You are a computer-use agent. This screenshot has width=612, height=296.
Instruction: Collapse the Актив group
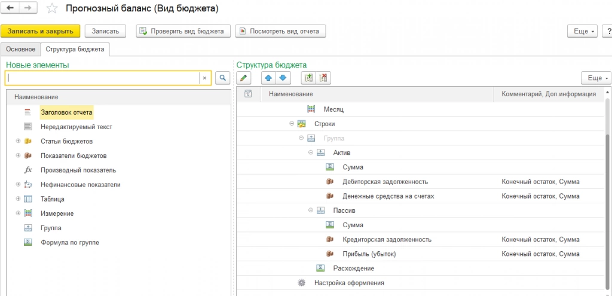coord(310,152)
